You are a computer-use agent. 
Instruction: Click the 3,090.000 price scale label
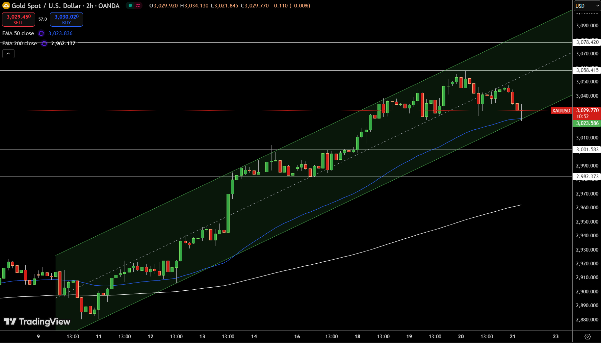point(587,26)
